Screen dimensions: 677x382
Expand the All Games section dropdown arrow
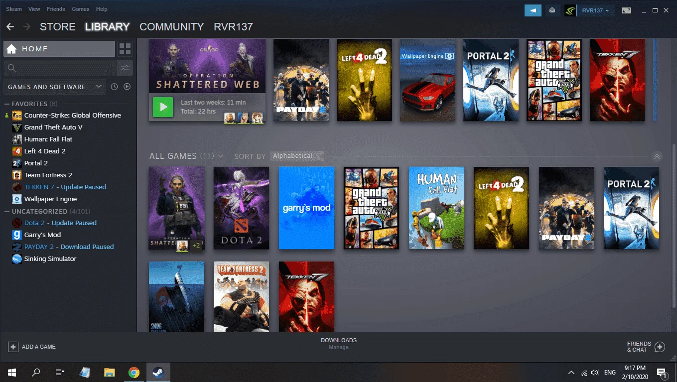220,156
